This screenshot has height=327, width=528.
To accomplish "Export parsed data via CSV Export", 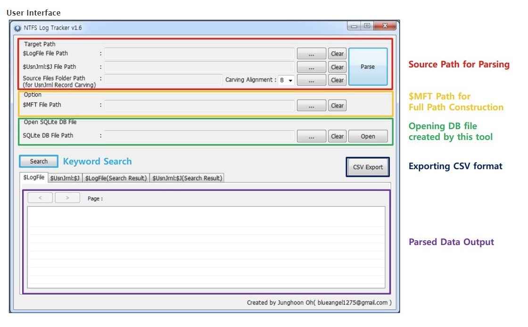I will point(368,168).
